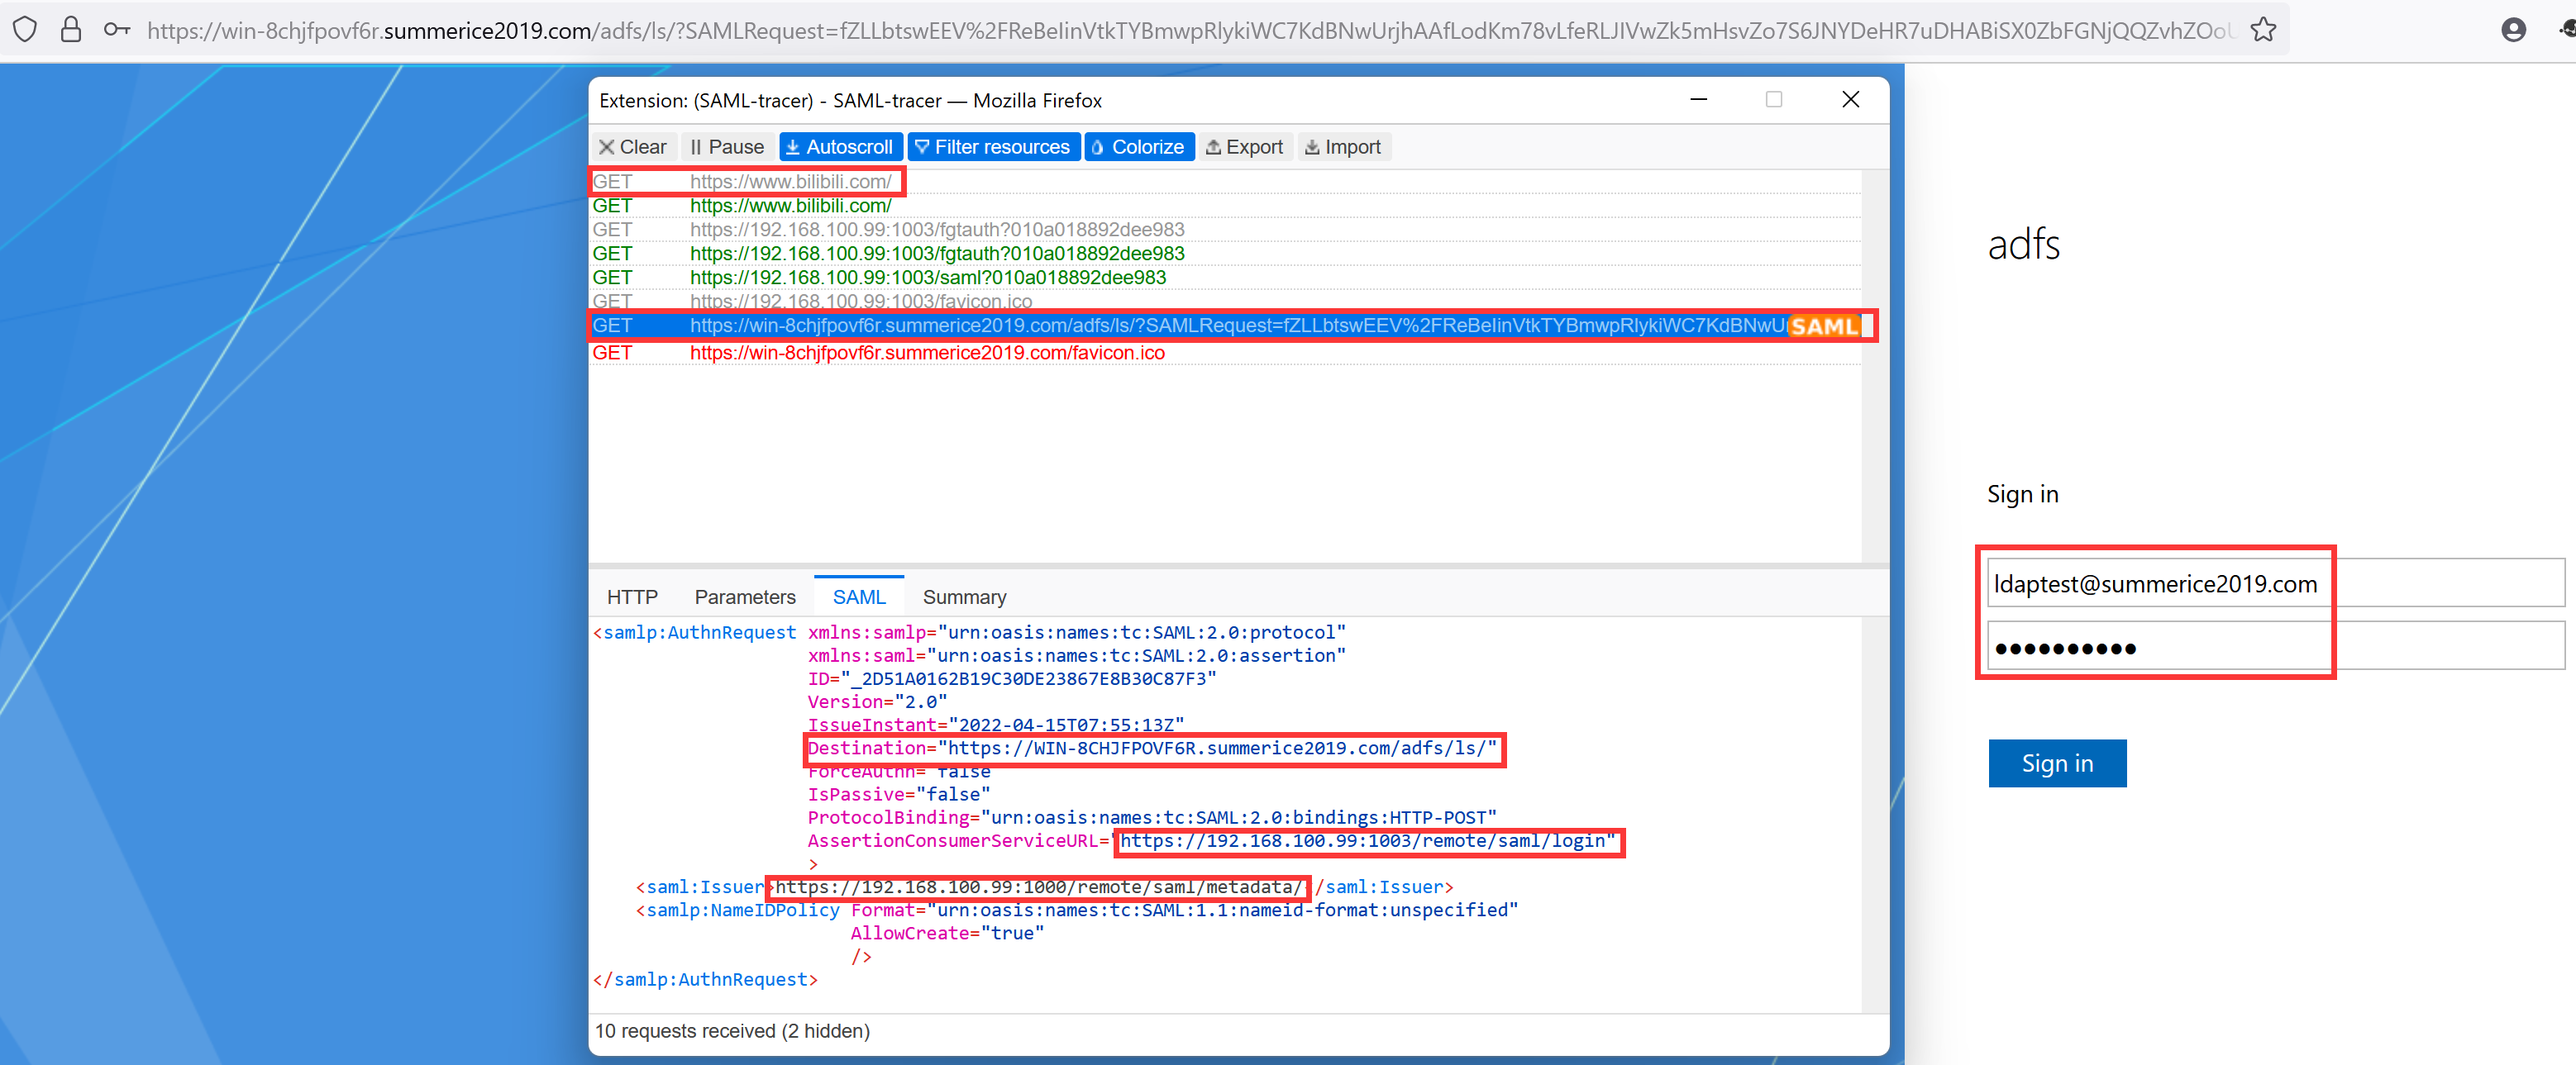Select the green bilibili.com GET request
This screenshot has width=2576, height=1065.
tap(1225, 206)
